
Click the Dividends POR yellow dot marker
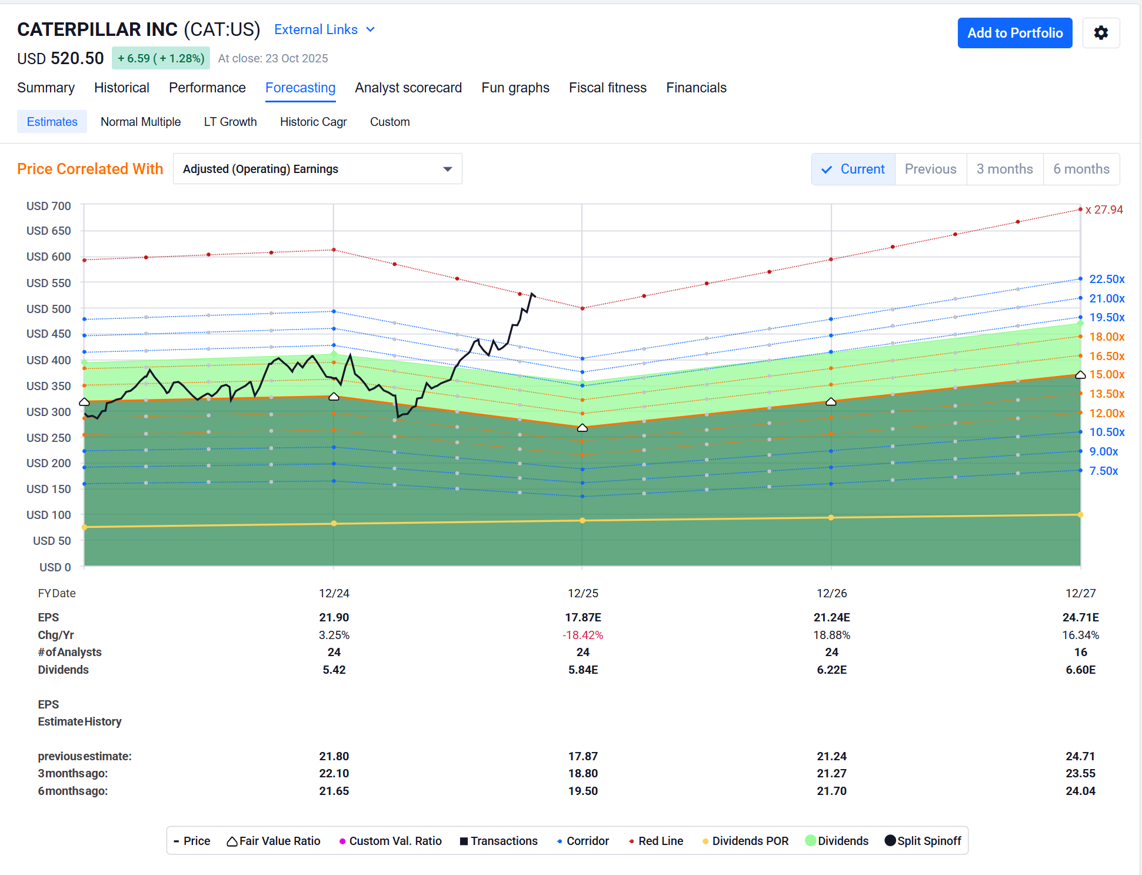(705, 841)
